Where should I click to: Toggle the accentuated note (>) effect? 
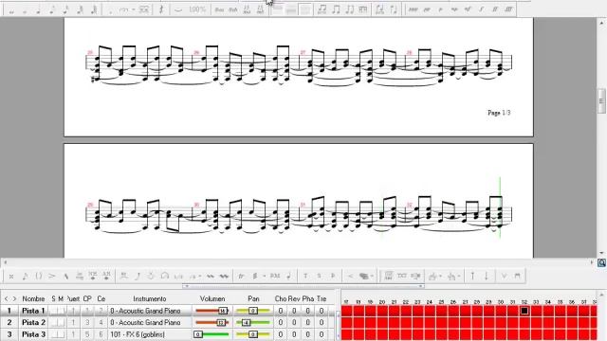click(x=52, y=276)
